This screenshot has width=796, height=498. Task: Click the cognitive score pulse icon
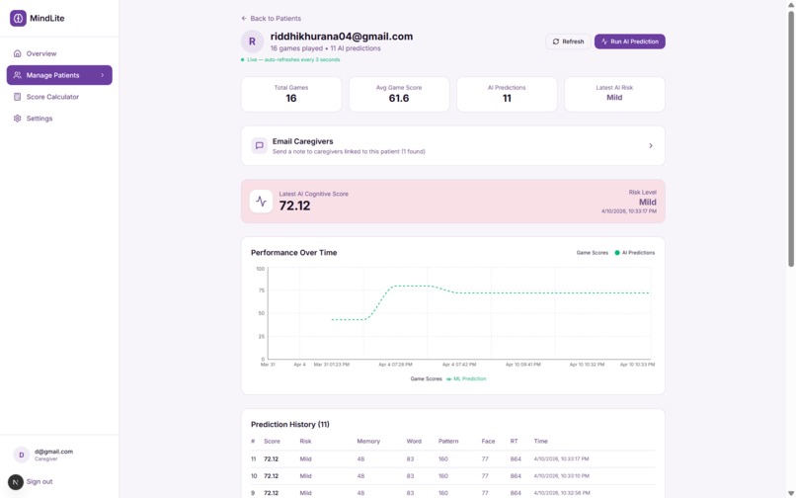pyautogui.click(x=262, y=202)
